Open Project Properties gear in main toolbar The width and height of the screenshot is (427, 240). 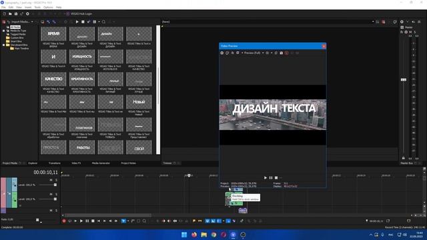click(27, 14)
